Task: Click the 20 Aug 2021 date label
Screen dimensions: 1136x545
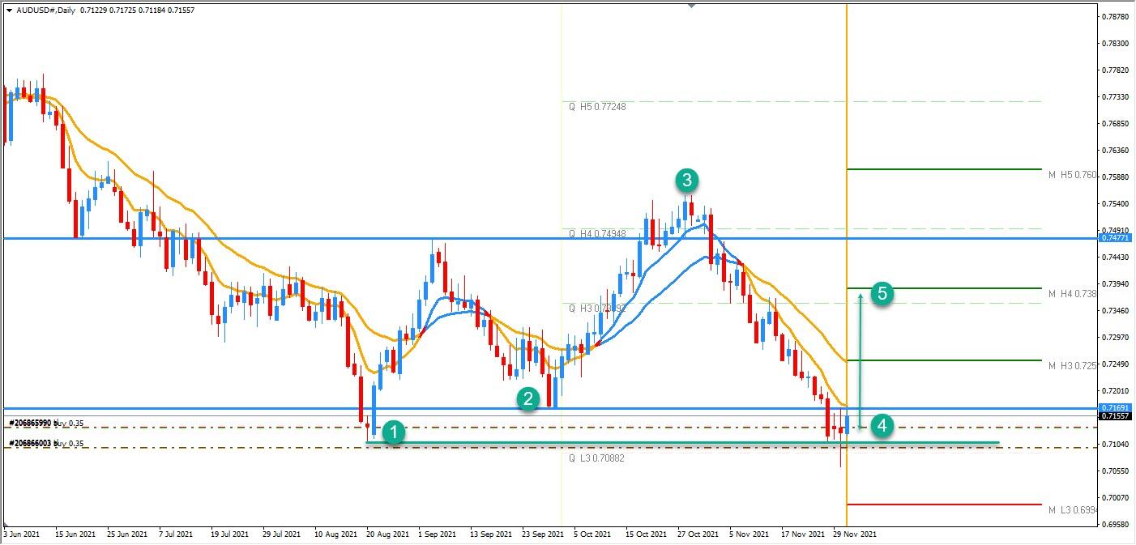Action: [x=386, y=534]
